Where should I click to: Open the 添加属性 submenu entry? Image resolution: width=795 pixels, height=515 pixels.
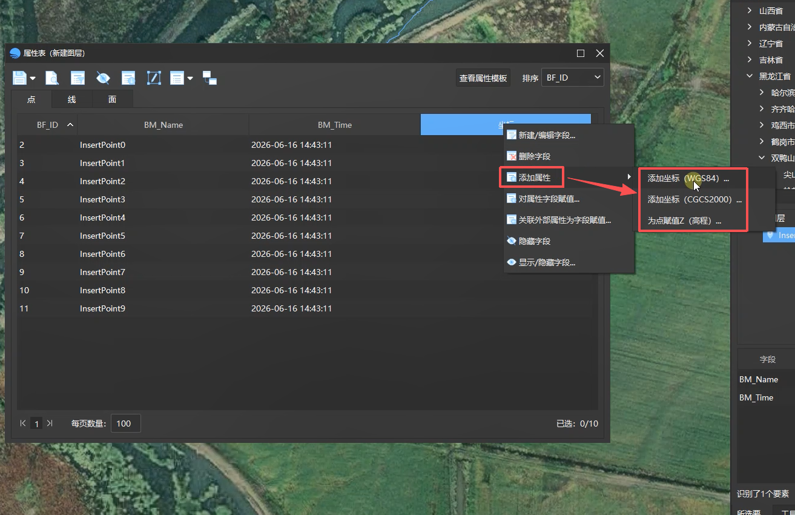(x=569, y=178)
